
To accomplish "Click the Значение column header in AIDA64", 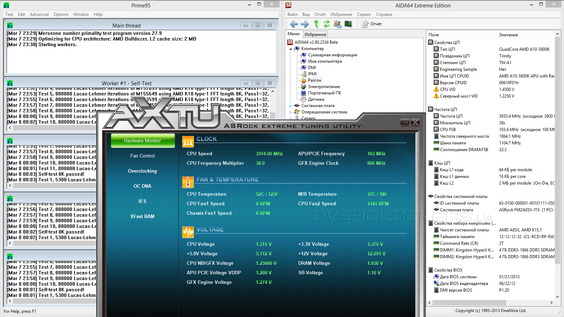I will click(x=525, y=35).
